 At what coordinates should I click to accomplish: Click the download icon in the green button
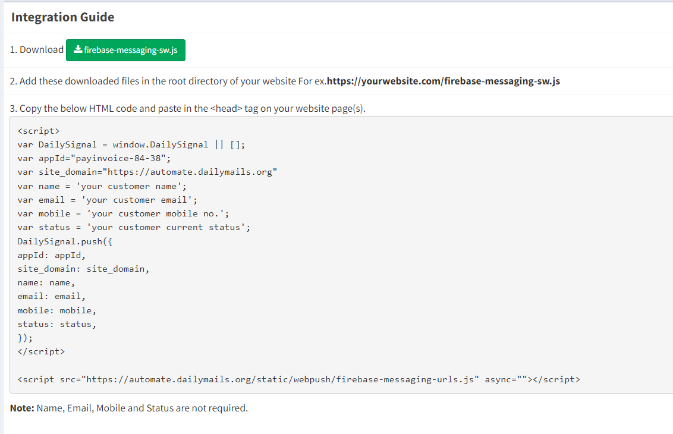tap(77, 51)
